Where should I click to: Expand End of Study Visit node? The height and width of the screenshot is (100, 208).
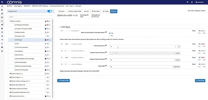point(10,81)
